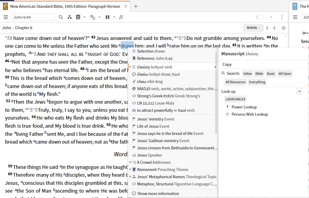
Task: Open the history dropdown arrow
Action: [271, 17]
